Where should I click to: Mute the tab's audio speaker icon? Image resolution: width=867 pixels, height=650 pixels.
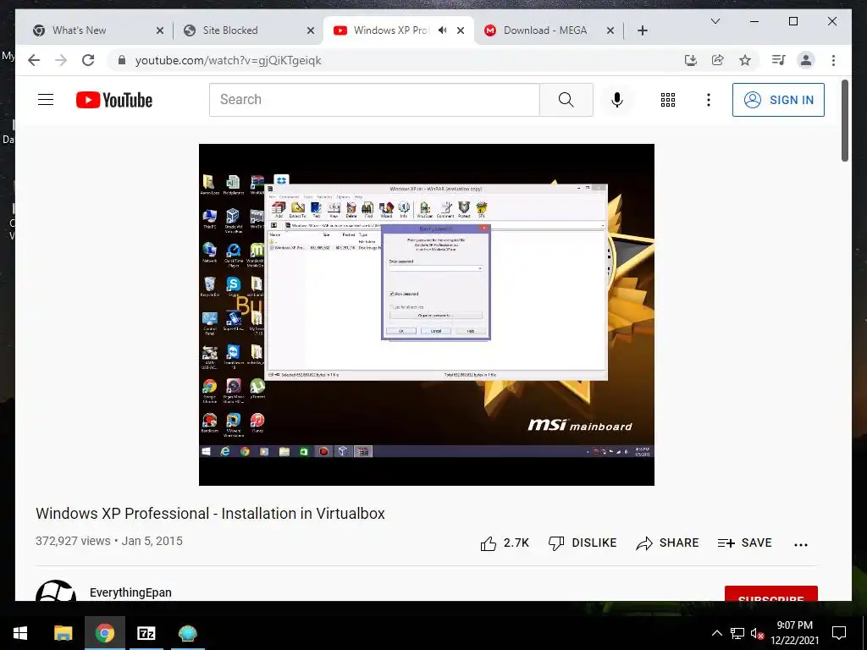pyautogui.click(x=442, y=30)
